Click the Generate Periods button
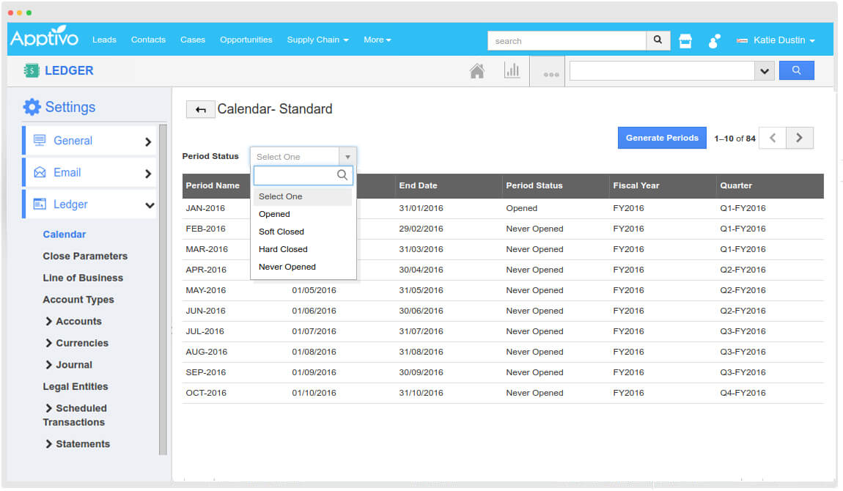The width and height of the screenshot is (843, 491). pos(661,137)
